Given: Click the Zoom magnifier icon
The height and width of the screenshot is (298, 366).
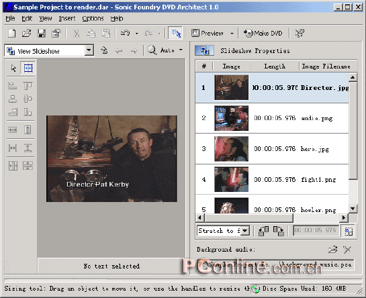Looking at the screenshot, I should (x=152, y=50).
